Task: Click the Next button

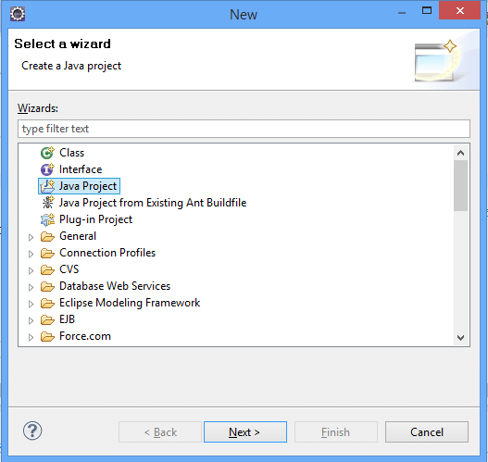Action: 245,431
